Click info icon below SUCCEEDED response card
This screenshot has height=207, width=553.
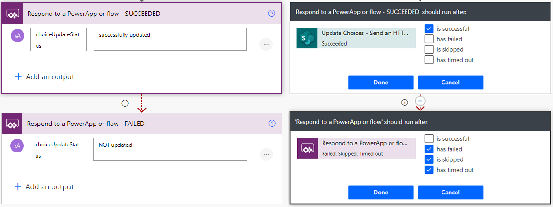coord(125,103)
